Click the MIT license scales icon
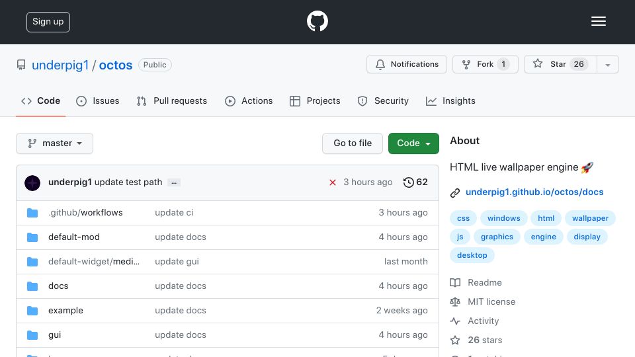 (x=455, y=302)
